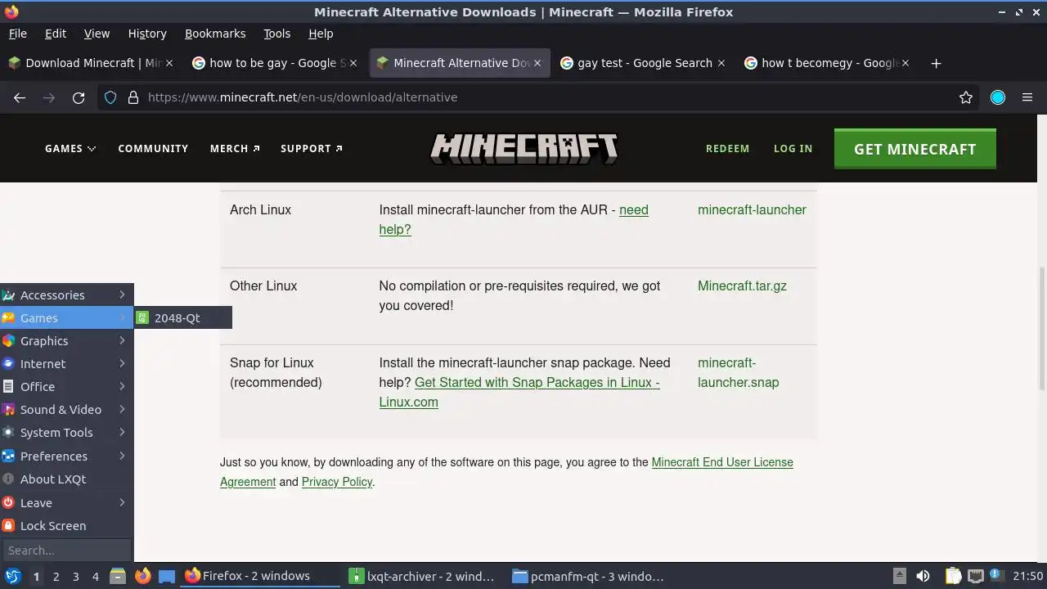The height and width of the screenshot is (589, 1047).
Task: Open the 'need help?' AUR link
Action: click(x=514, y=220)
